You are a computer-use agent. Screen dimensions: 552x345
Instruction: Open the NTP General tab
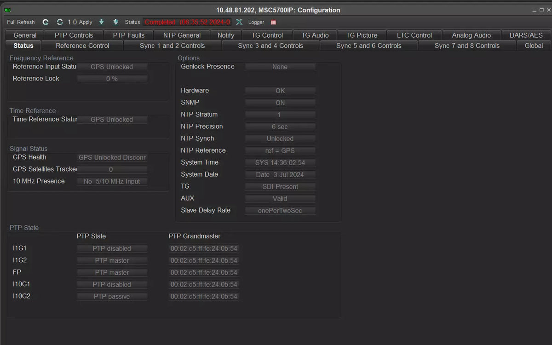(182, 35)
